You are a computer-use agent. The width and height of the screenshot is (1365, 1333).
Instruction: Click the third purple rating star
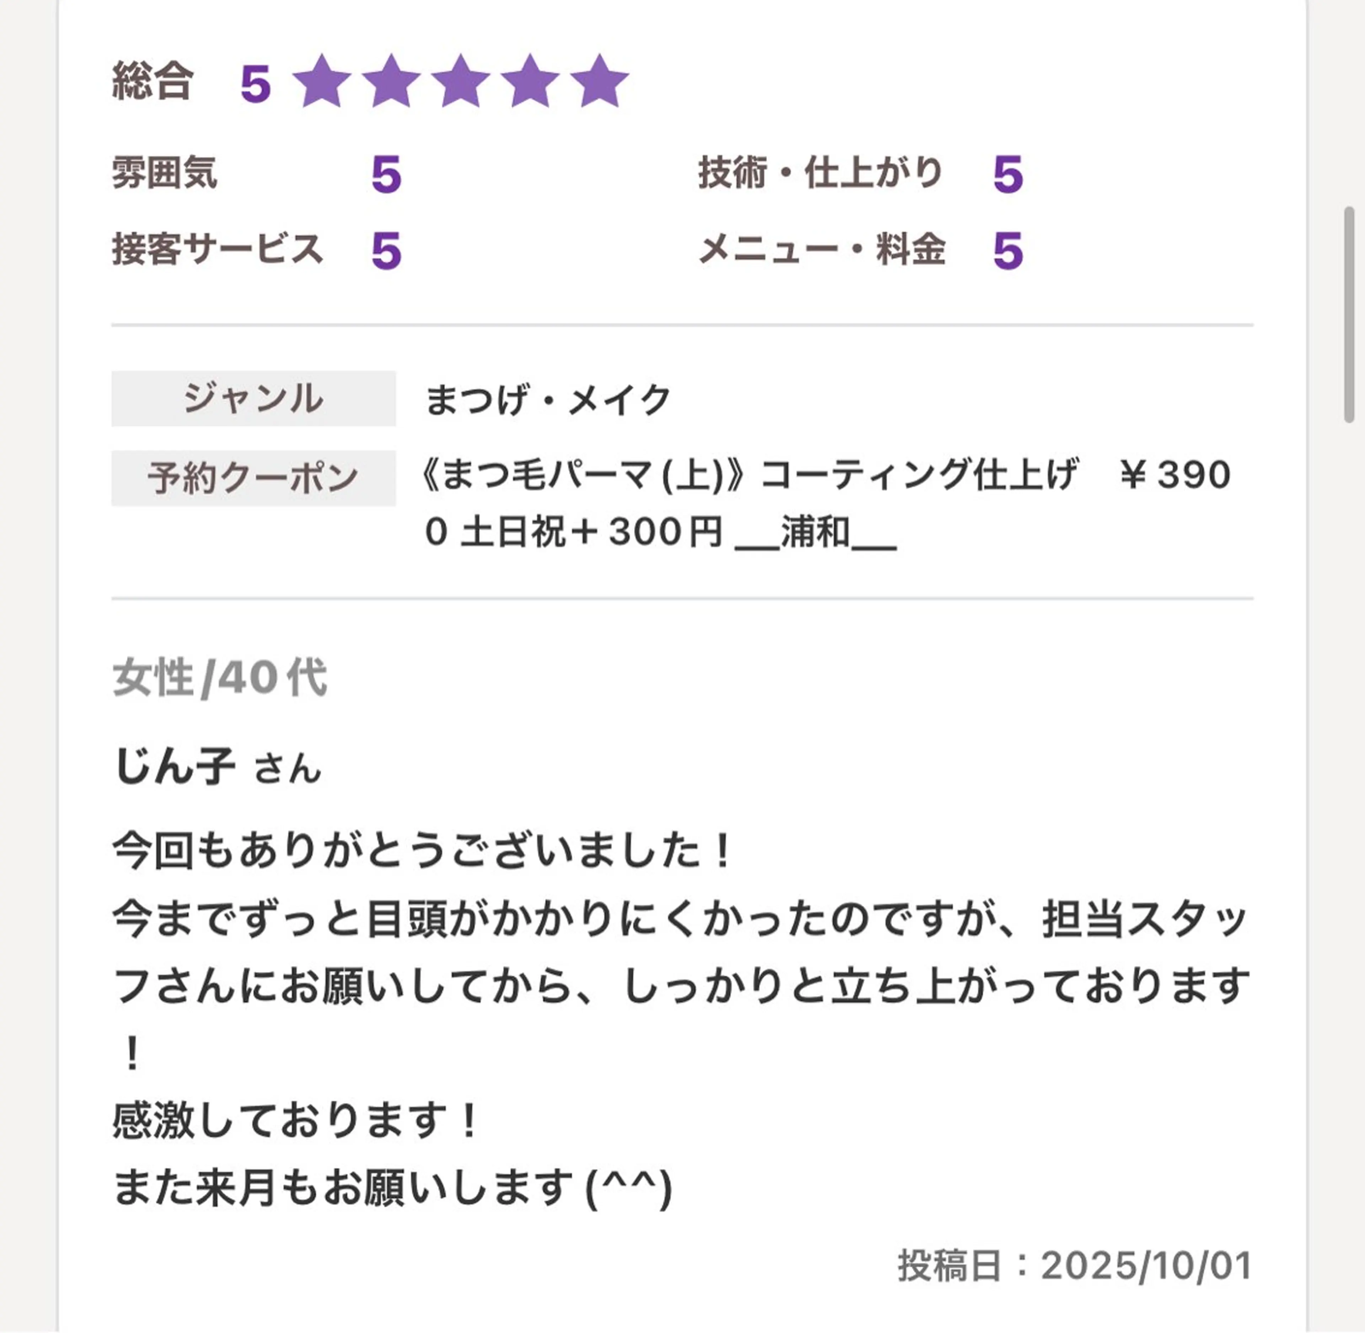(460, 82)
